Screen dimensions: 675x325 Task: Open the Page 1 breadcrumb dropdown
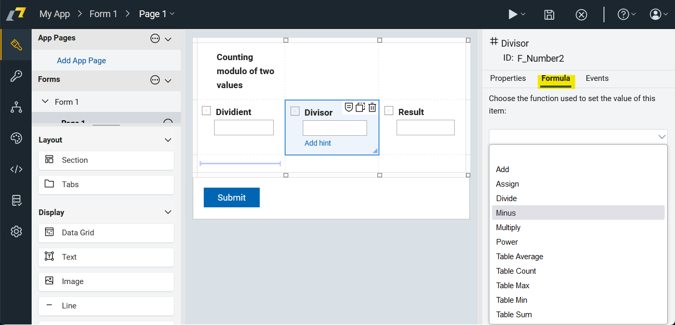[172, 14]
